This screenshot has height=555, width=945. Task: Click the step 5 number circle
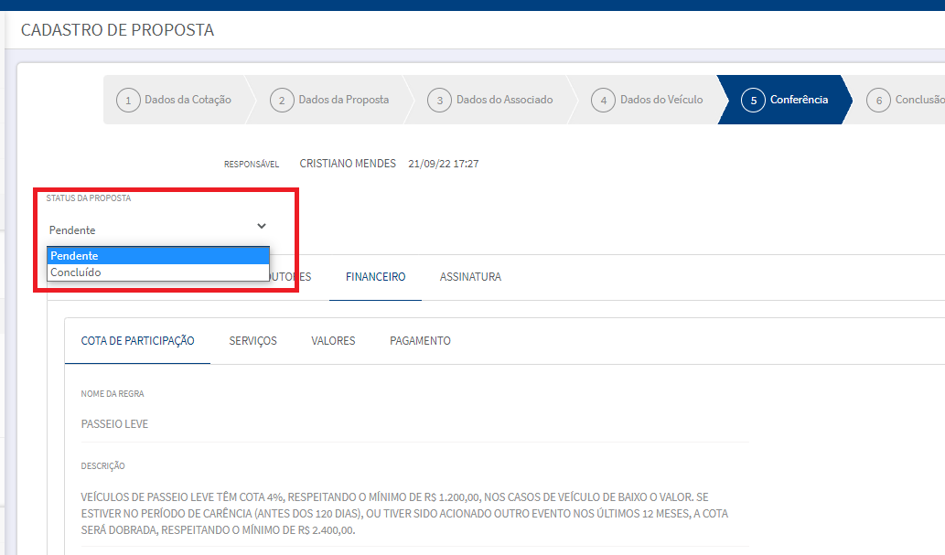(x=754, y=100)
